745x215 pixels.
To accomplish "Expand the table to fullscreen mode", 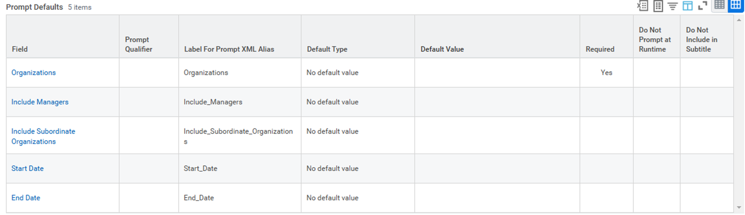I will (703, 6).
